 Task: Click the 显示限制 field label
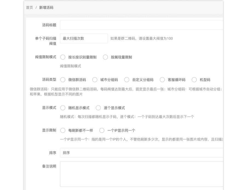[x=49, y=130]
